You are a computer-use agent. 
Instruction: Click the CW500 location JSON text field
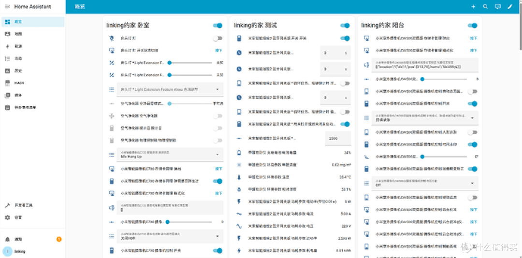[x=425, y=65]
